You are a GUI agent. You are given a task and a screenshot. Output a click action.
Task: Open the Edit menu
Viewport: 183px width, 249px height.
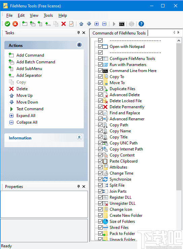click(21, 15)
